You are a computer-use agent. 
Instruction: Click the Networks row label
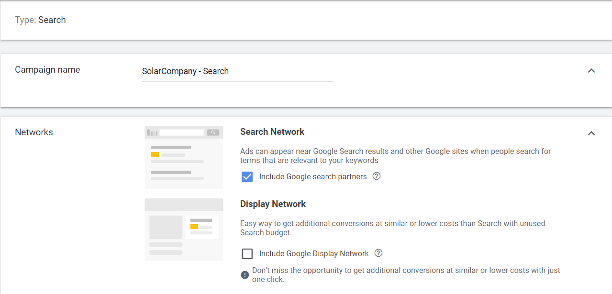33,132
